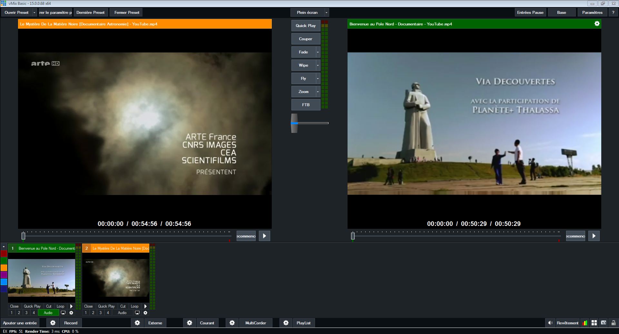Viewport: 619px width, 334px height.
Task: Click the padlock icon
Action: coord(613,323)
